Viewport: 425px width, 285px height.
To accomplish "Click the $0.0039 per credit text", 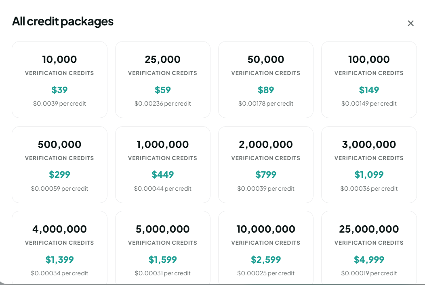I will 60,104.
